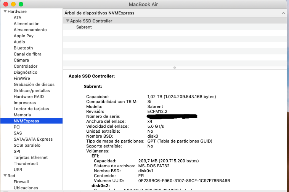Screen dimensions: 289x192
Task: Click revision value ECFM12.2
Action: (x=157, y=111)
